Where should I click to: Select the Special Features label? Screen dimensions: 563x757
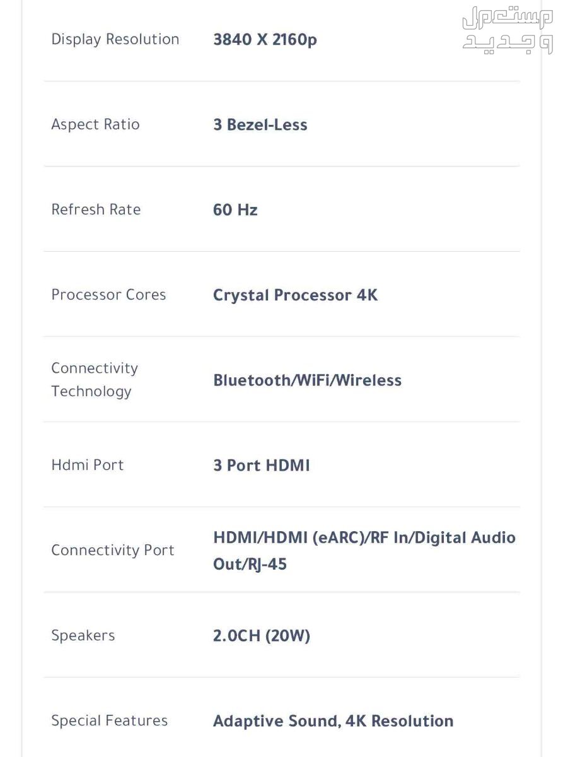point(110,720)
